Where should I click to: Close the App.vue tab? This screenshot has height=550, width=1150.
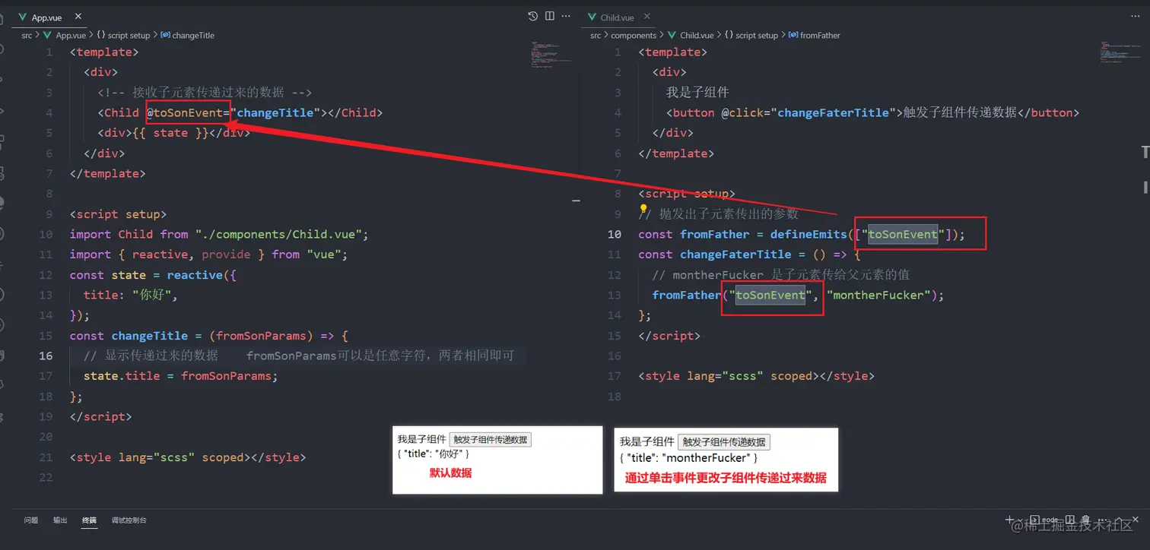78,16
